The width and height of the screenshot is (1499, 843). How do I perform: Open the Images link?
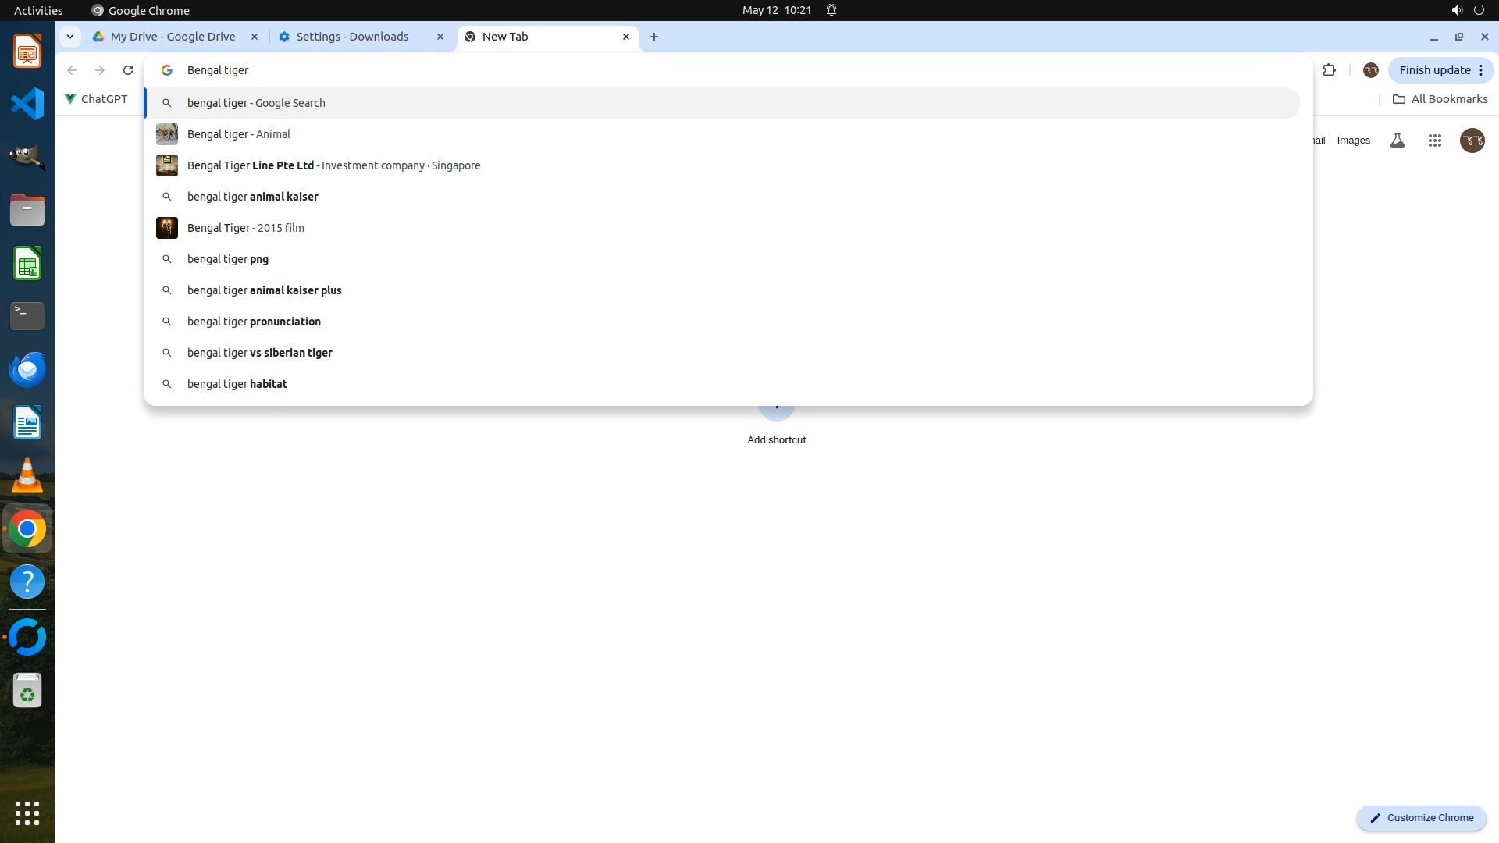(x=1353, y=140)
